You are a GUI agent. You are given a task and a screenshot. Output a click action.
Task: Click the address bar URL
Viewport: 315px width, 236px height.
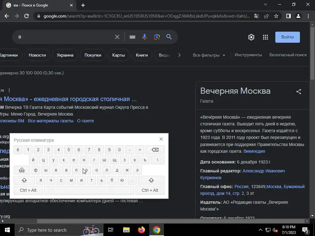pos(147,16)
